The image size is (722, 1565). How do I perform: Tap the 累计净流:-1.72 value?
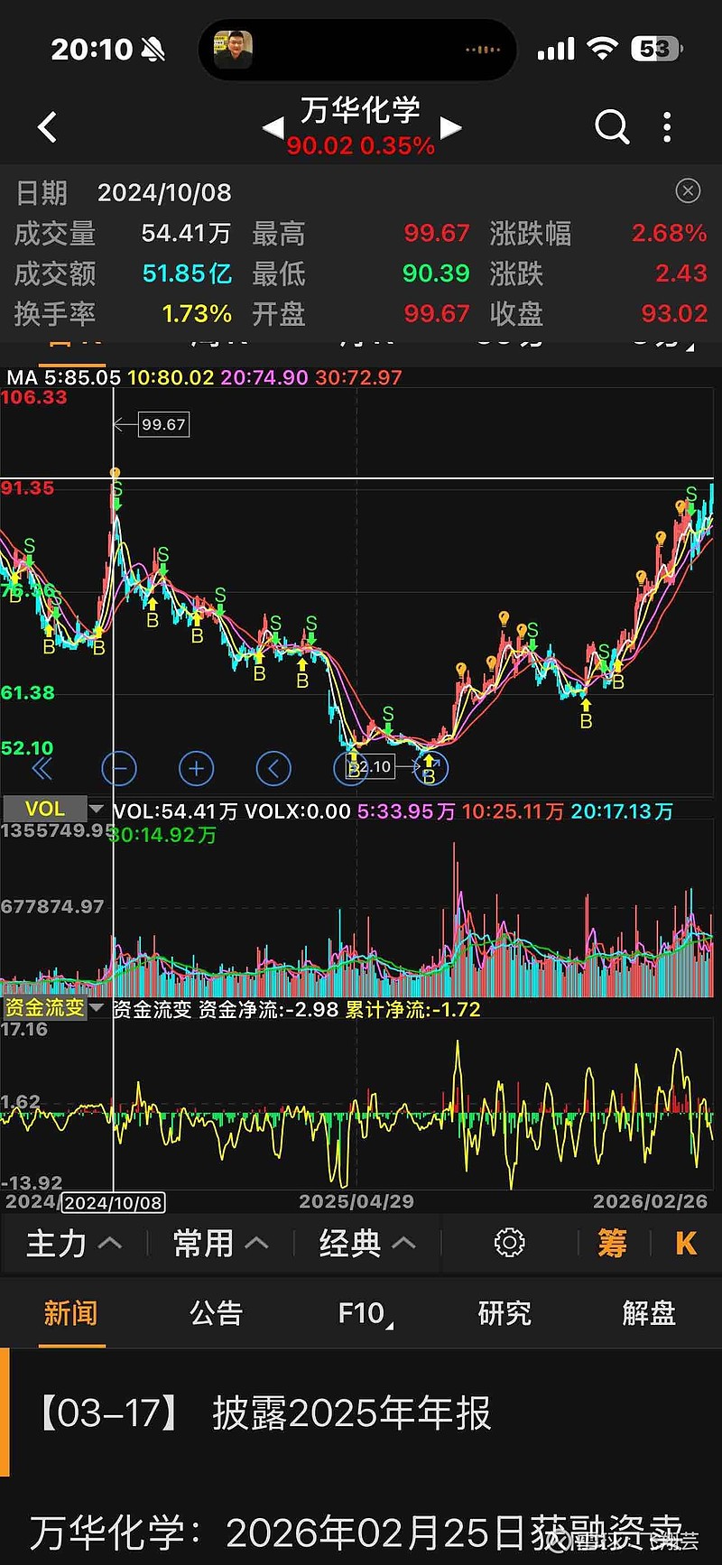tap(412, 1009)
